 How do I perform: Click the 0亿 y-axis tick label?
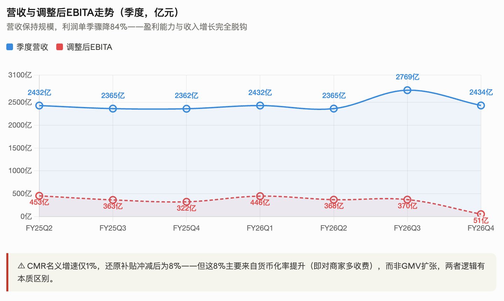26,217
